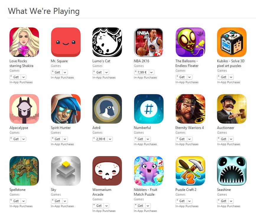The image size is (256, 221).
Task: Get the Eternity Warriors 4 game
Action: tap(181, 139)
